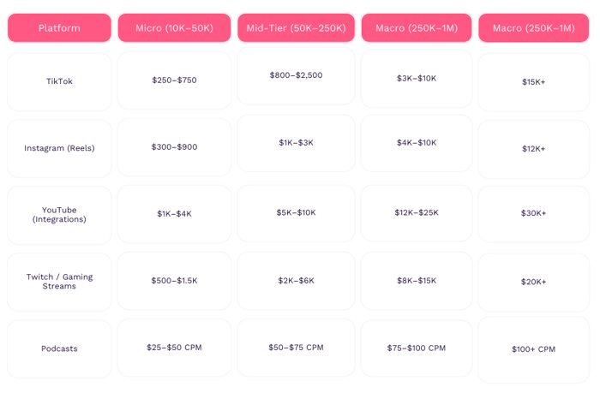This screenshot has width=600, height=393.
Task: Select the $8K–$15K Twitch cell
Action: click(417, 280)
